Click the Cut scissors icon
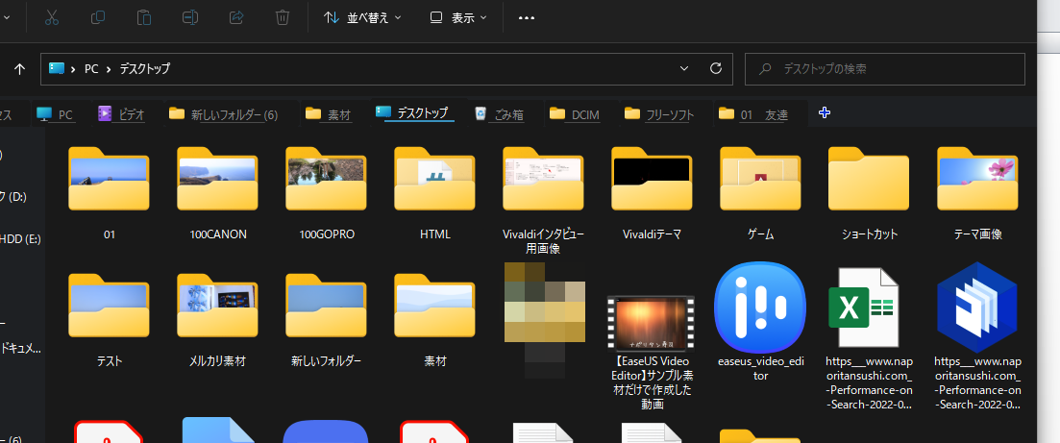This screenshot has height=443, width=1060. tap(52, 17)
